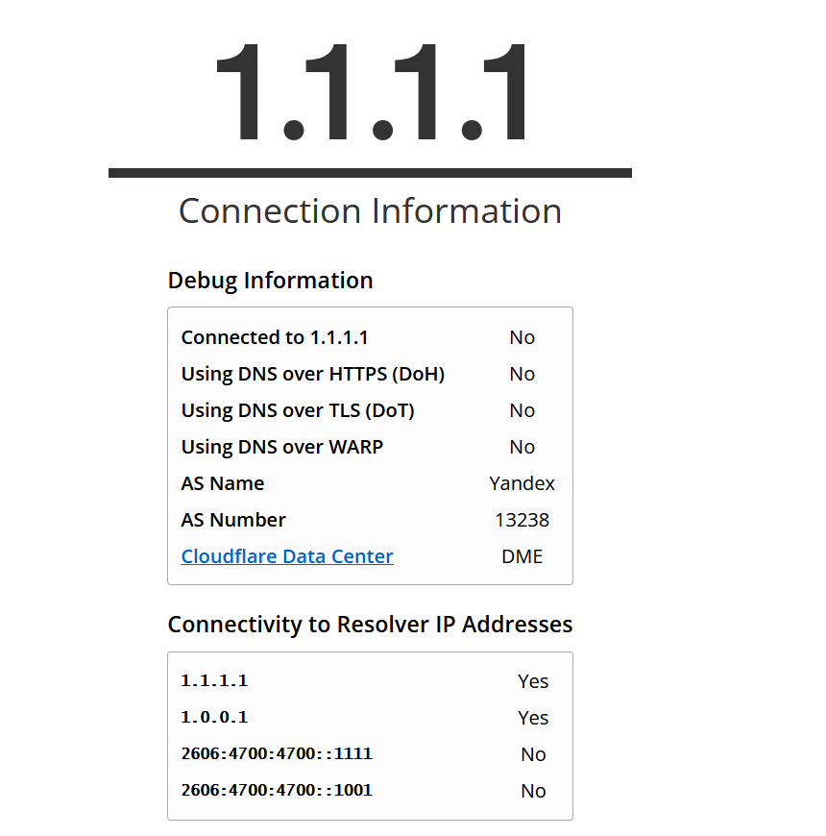This screenshot has width=826, height=836.
Task: Select the 2606:4700:4700::1111 IPv6 address
Action: (x=277, y=753)
